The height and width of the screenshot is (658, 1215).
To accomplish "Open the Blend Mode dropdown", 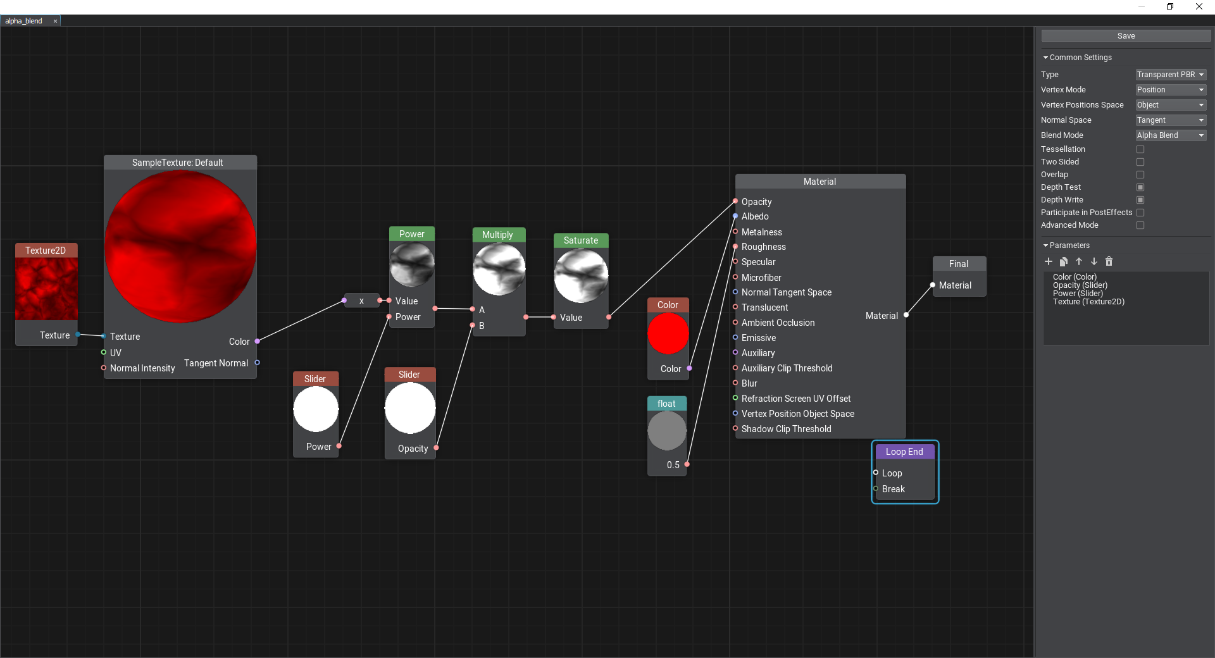I will click(x=1171, y=135).
